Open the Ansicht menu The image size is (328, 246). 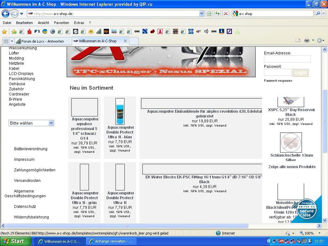44,23
